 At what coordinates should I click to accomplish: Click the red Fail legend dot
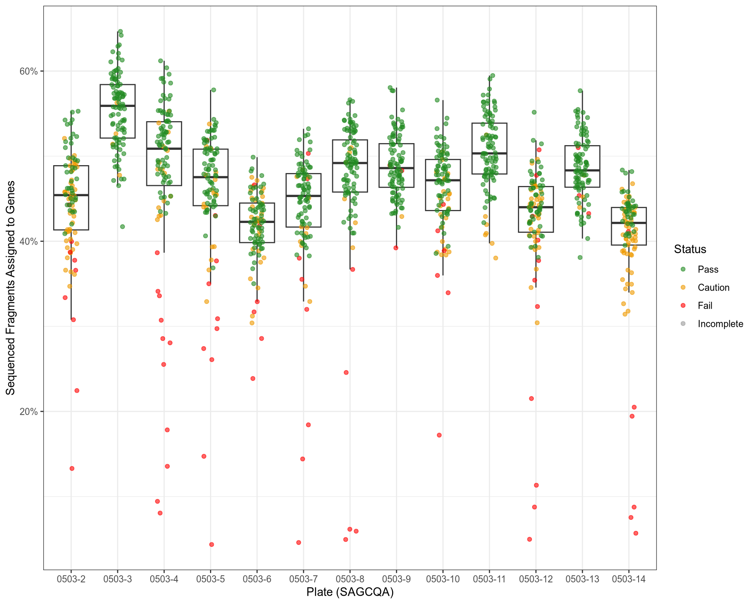(683, 306)
